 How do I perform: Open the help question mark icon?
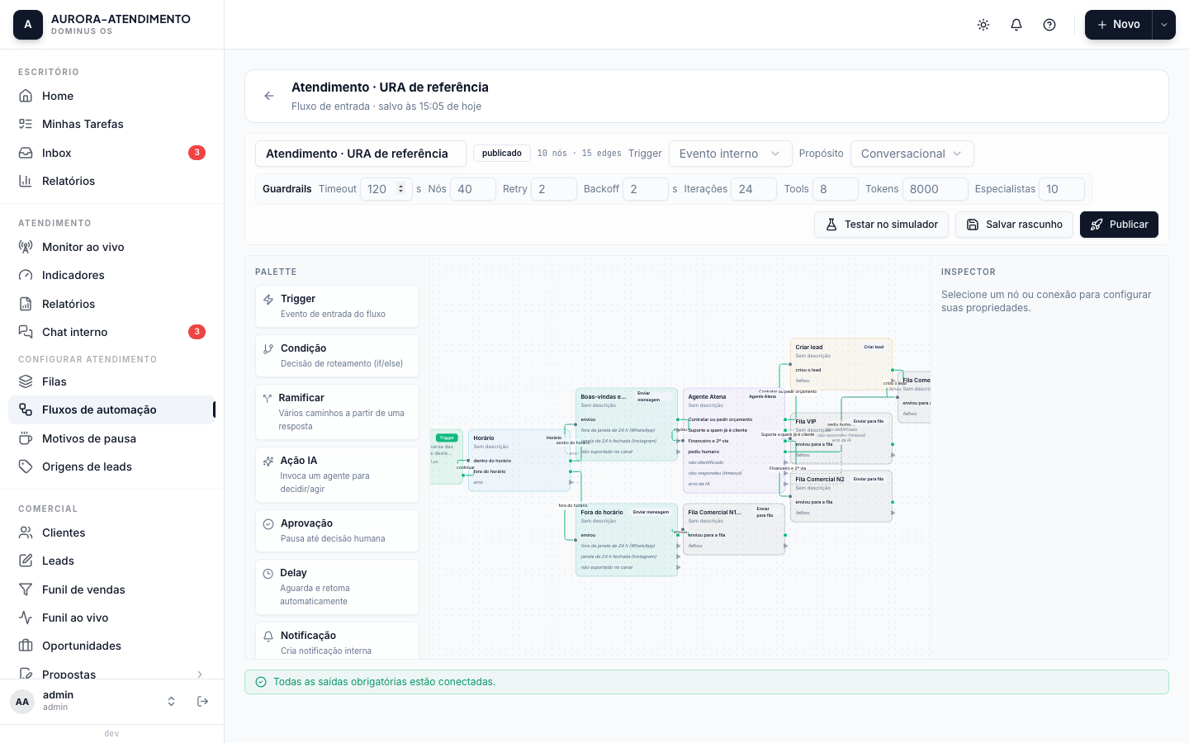[1049, 25]
